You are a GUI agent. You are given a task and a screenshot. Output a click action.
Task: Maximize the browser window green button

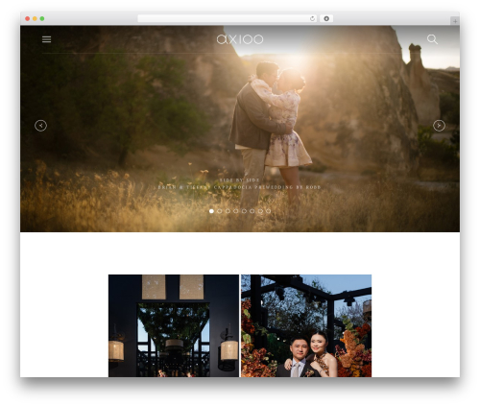click(x=42, y=18)
